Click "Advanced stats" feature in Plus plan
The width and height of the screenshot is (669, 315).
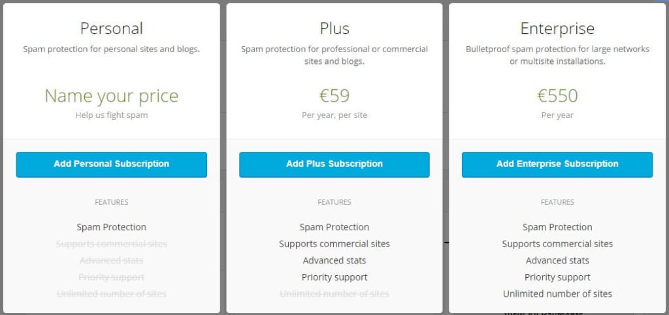pos(334,260)
